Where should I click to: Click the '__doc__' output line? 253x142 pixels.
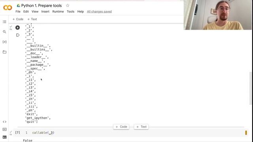click(34, 53)
